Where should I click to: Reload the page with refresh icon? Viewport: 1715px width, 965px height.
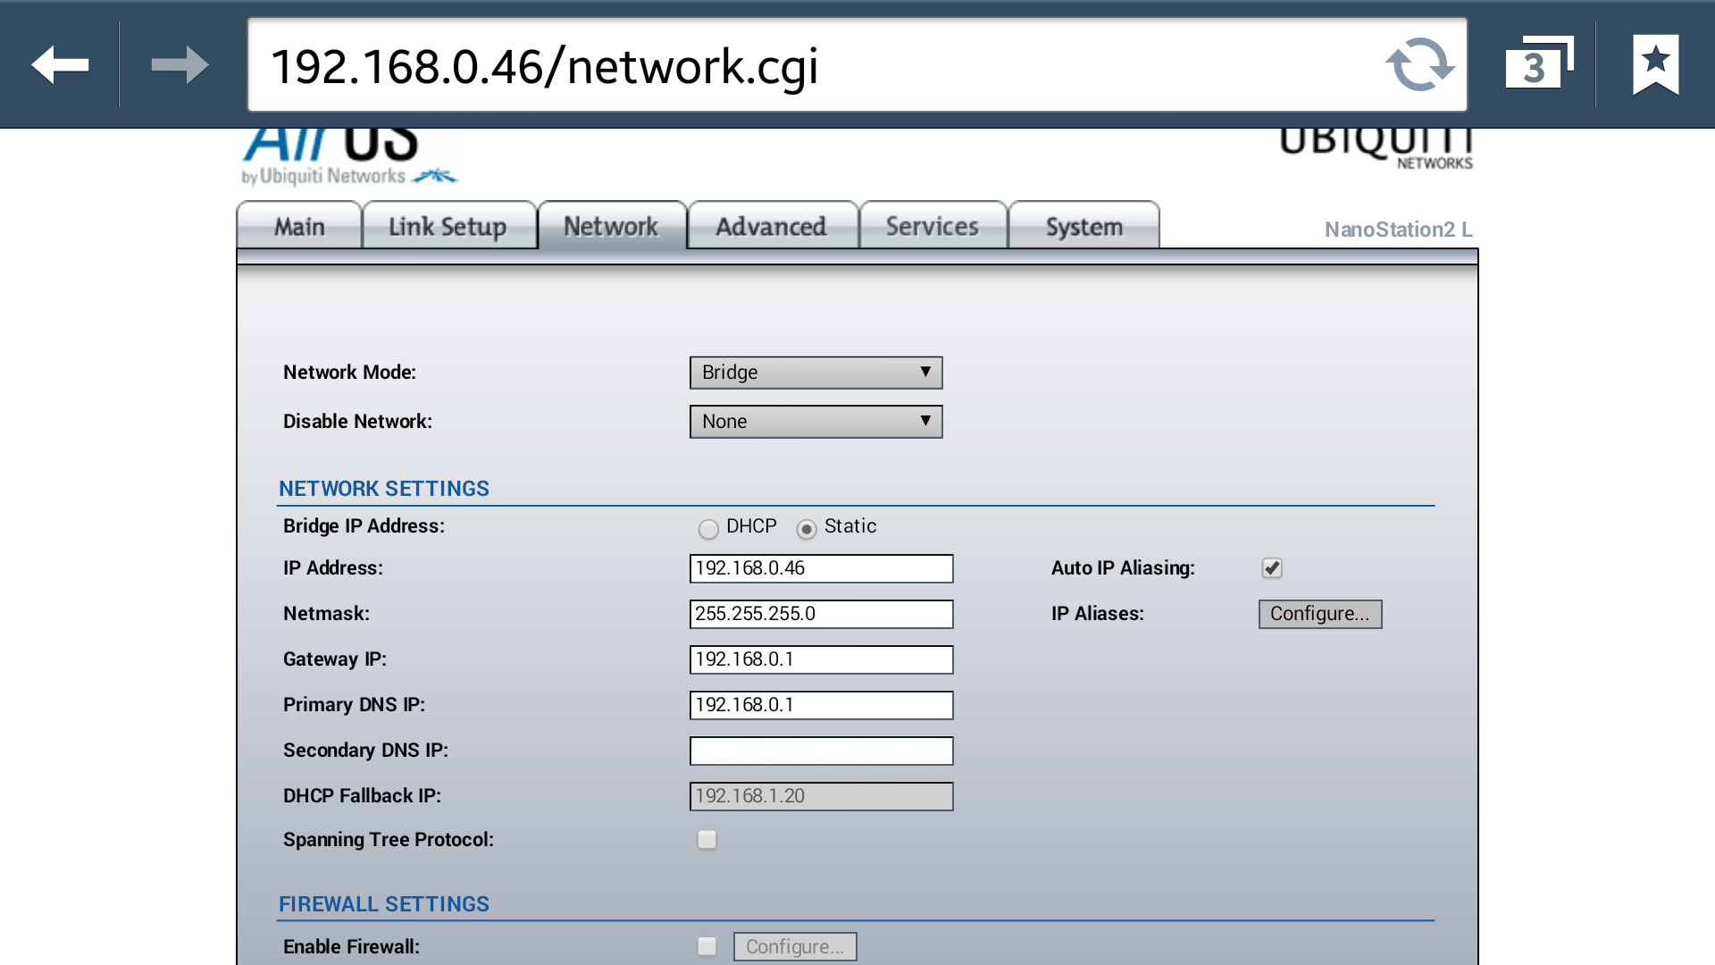tap(1418, 64)
